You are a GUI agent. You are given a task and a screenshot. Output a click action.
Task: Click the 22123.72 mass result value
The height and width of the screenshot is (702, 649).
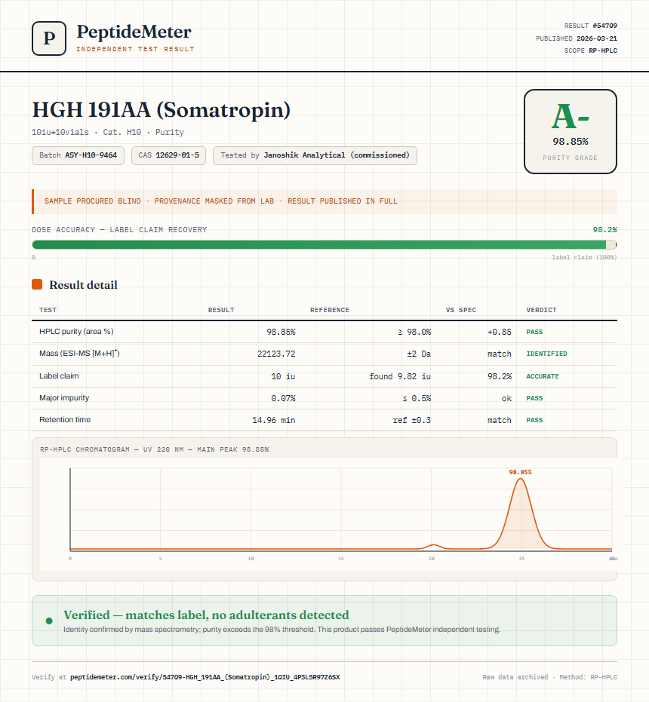click(276, 354)
